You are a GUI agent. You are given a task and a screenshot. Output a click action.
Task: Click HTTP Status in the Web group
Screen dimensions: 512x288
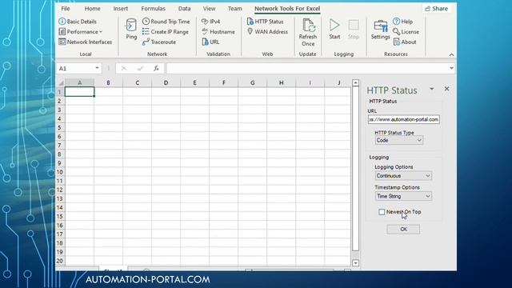(265, 22)
